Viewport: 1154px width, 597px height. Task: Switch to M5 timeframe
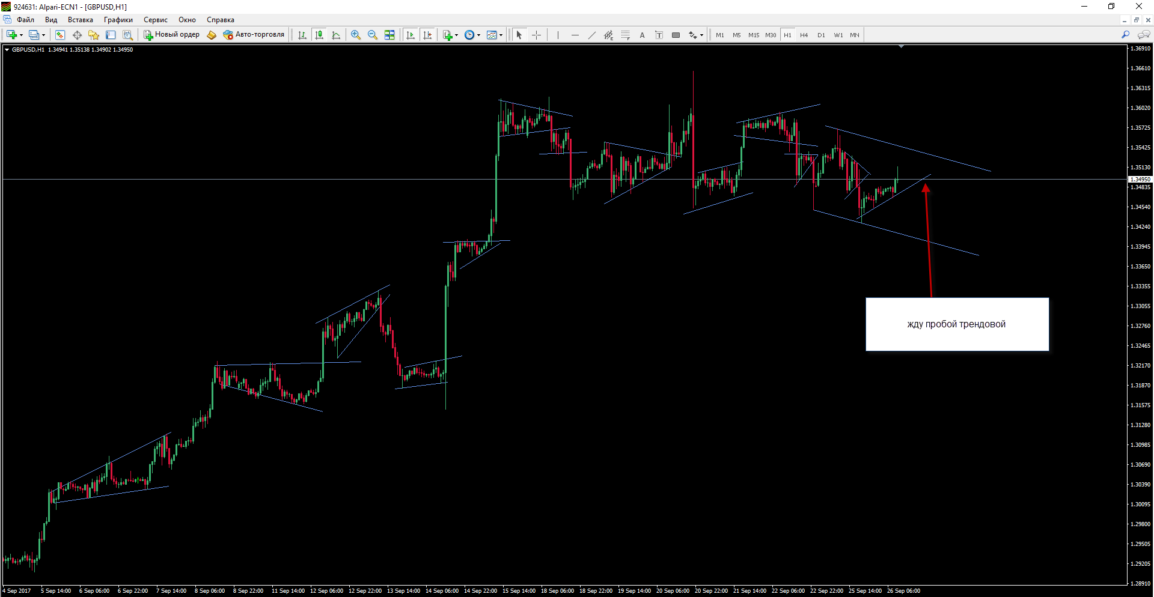point(737,35)
